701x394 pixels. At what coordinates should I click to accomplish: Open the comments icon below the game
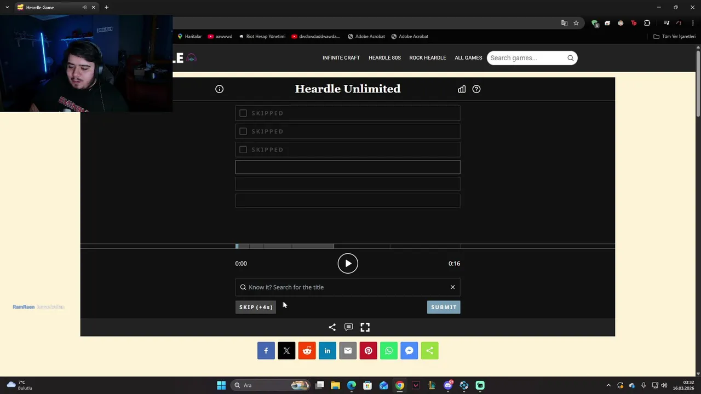(348, 327)
